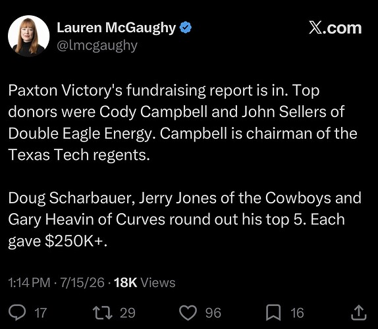Click the 96 likes count

tap(213, 313)
